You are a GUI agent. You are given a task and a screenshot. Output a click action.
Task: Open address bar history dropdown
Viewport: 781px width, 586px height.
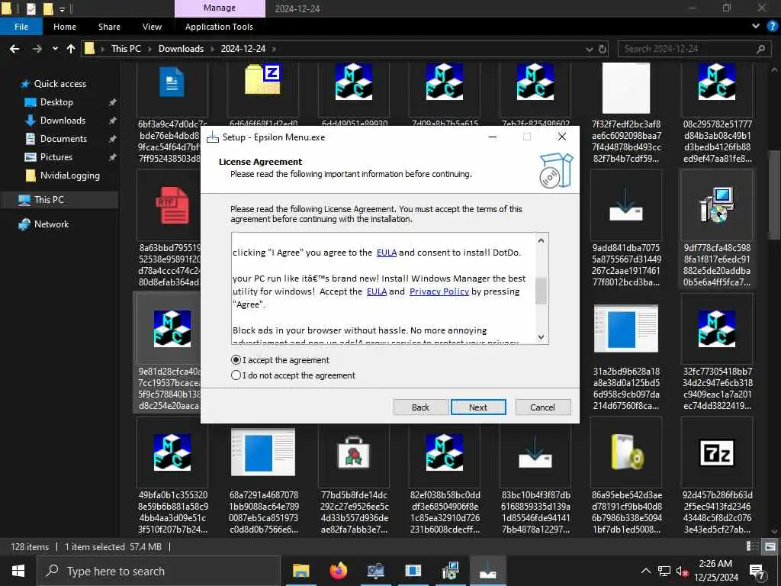coord(590,49)
